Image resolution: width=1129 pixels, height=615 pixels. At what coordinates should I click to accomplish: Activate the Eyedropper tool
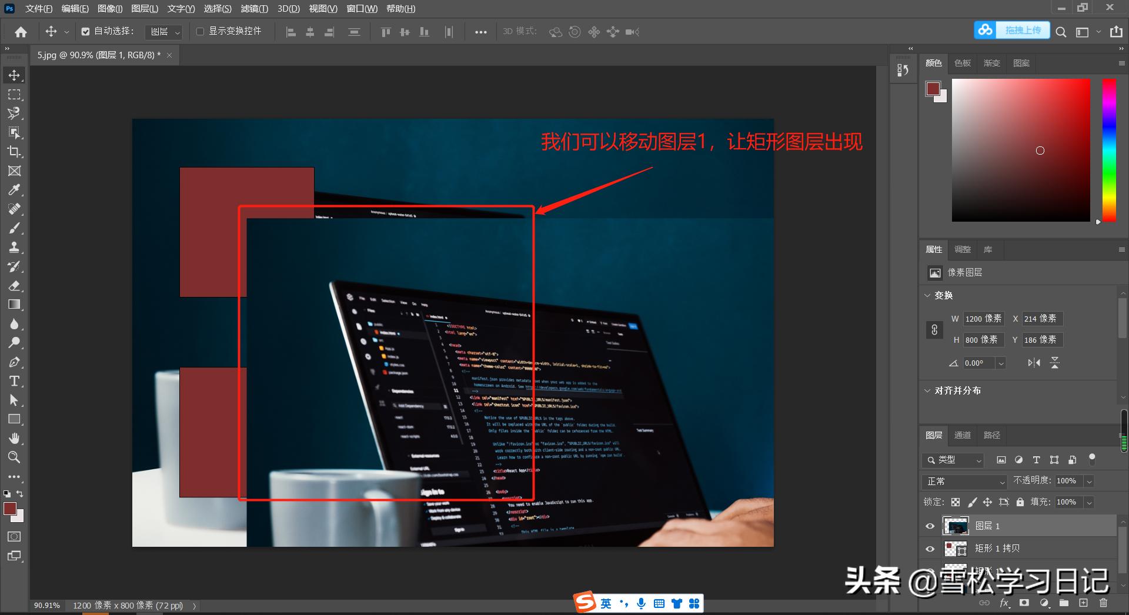[14, 190]
